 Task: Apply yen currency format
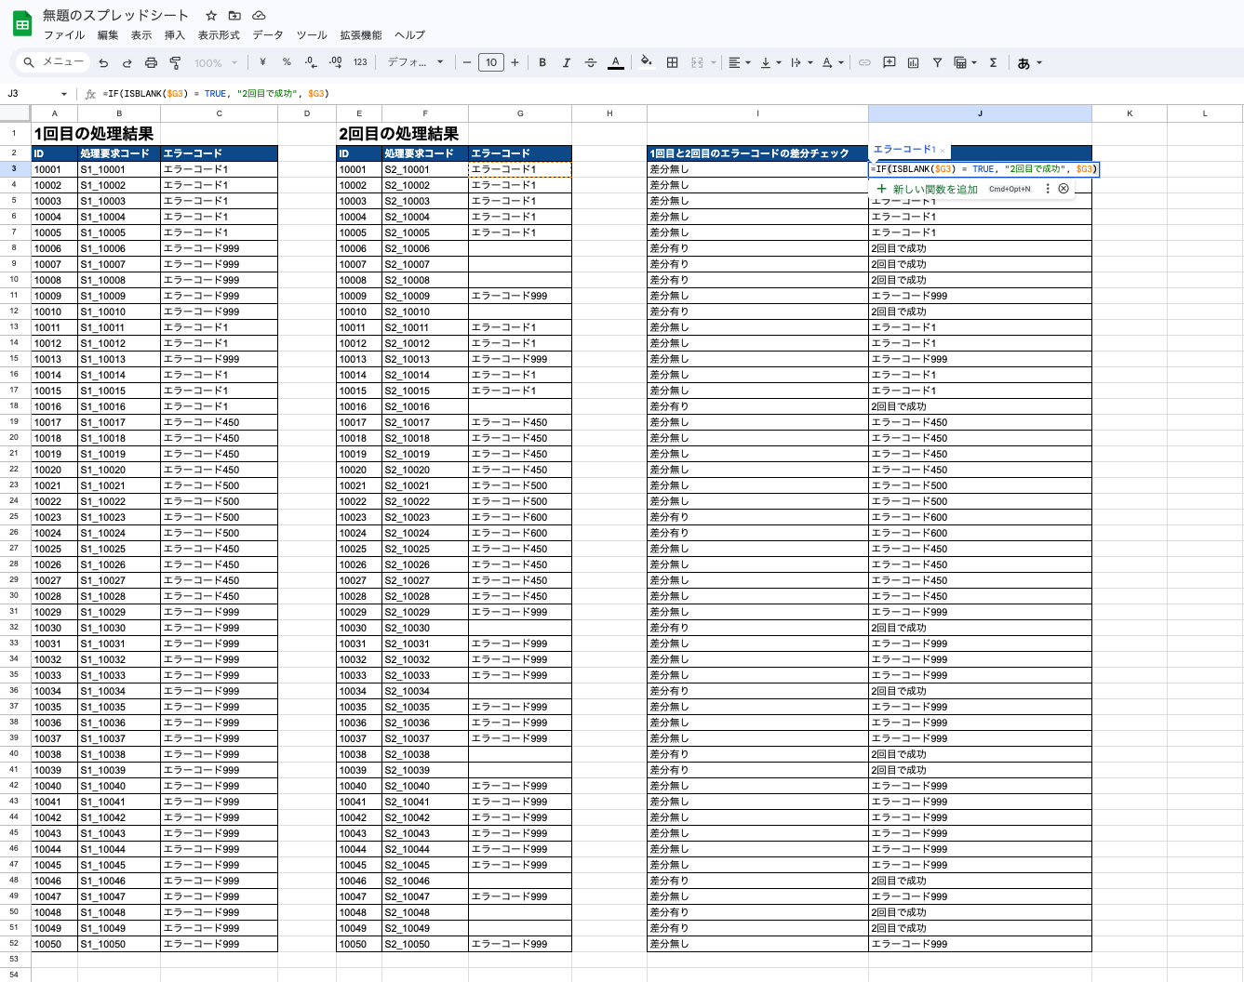click(263, 62)
